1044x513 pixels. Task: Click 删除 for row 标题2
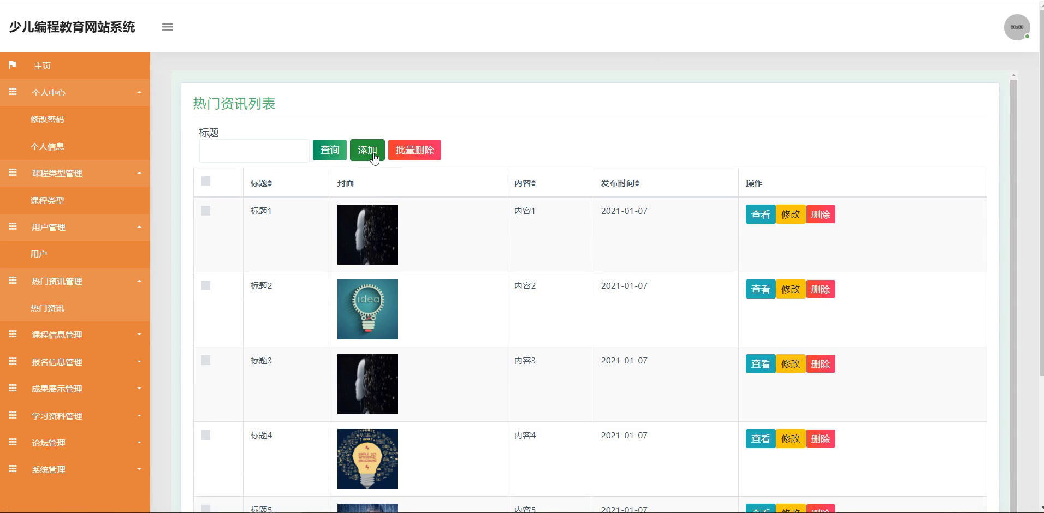[821, 289]
